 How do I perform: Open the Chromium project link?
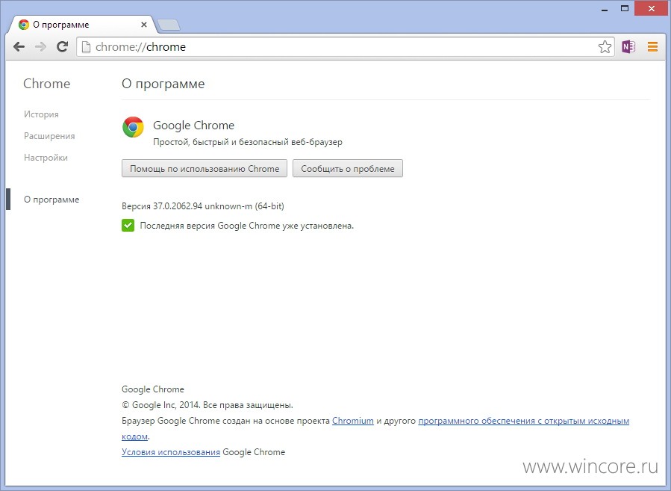point(352,421)
